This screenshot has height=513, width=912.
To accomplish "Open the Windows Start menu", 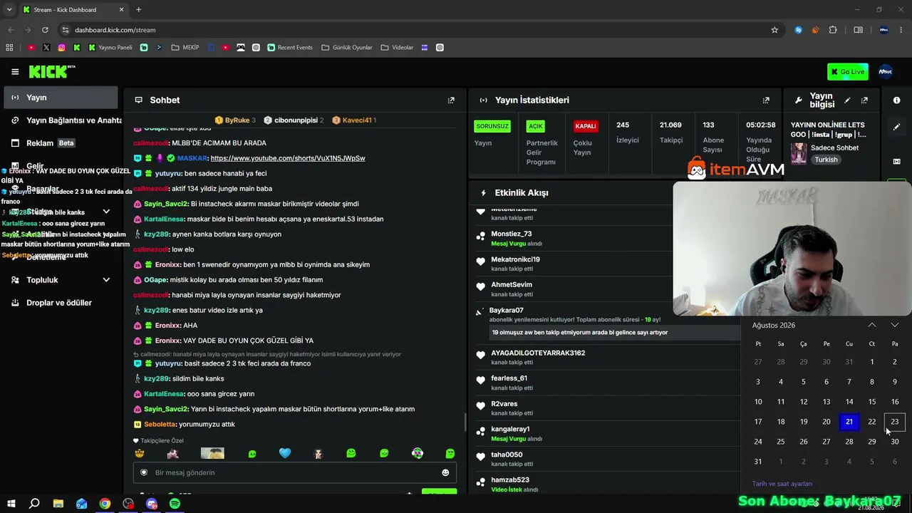I will point(11,504).
